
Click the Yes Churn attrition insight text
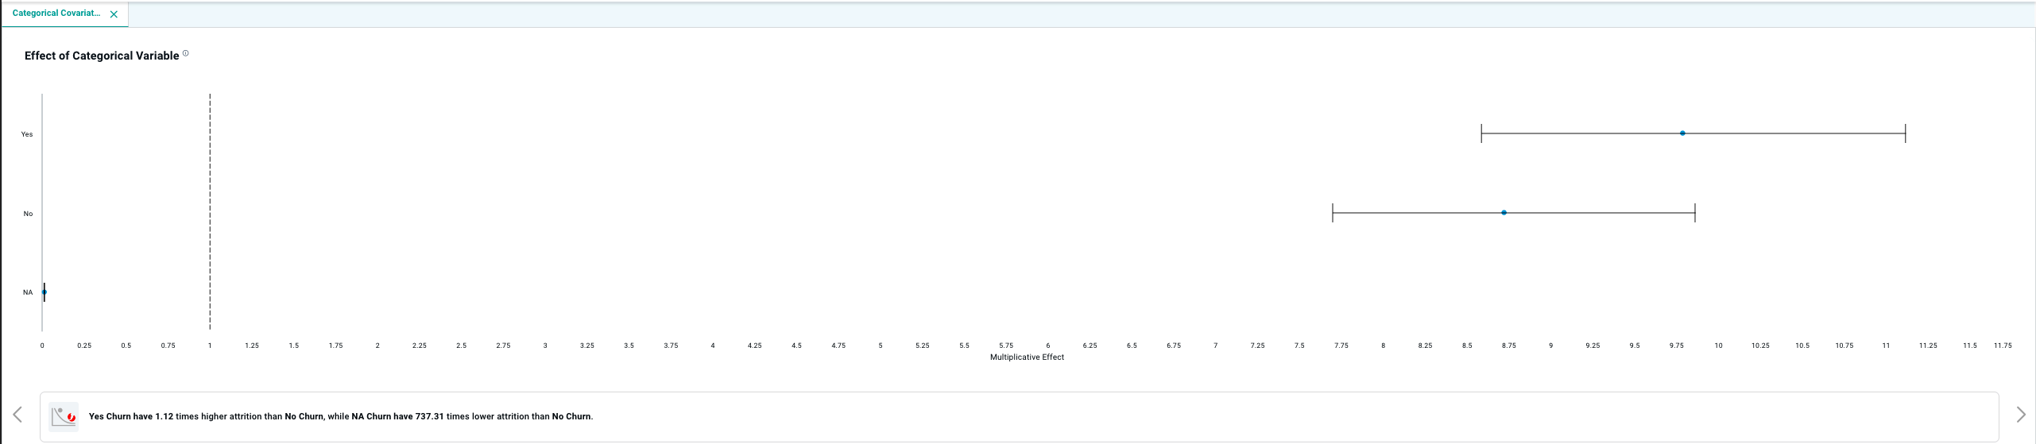pyautogui.click(x=340, y=416)
